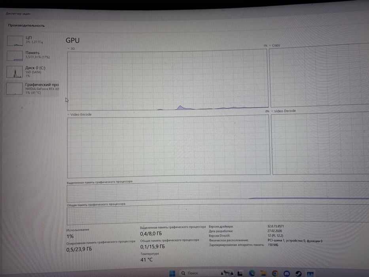369x277 pixels.
Task: Click the 0,4/8,0 ГБ dedicated memory value
Action: (151, 233)
